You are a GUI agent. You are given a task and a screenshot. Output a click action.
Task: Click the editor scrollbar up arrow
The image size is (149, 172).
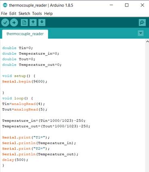pyautogui.click(x=147, y=42)
